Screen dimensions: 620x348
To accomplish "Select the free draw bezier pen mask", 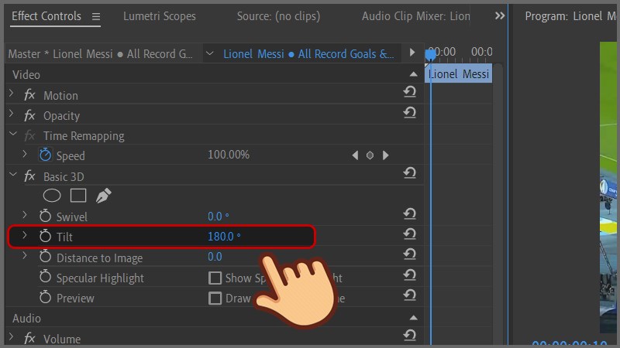I will tap(104, 196).
